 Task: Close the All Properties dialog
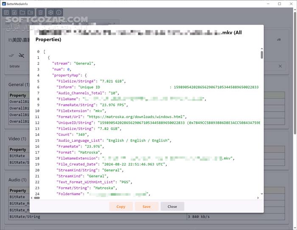tap(172, 207)
